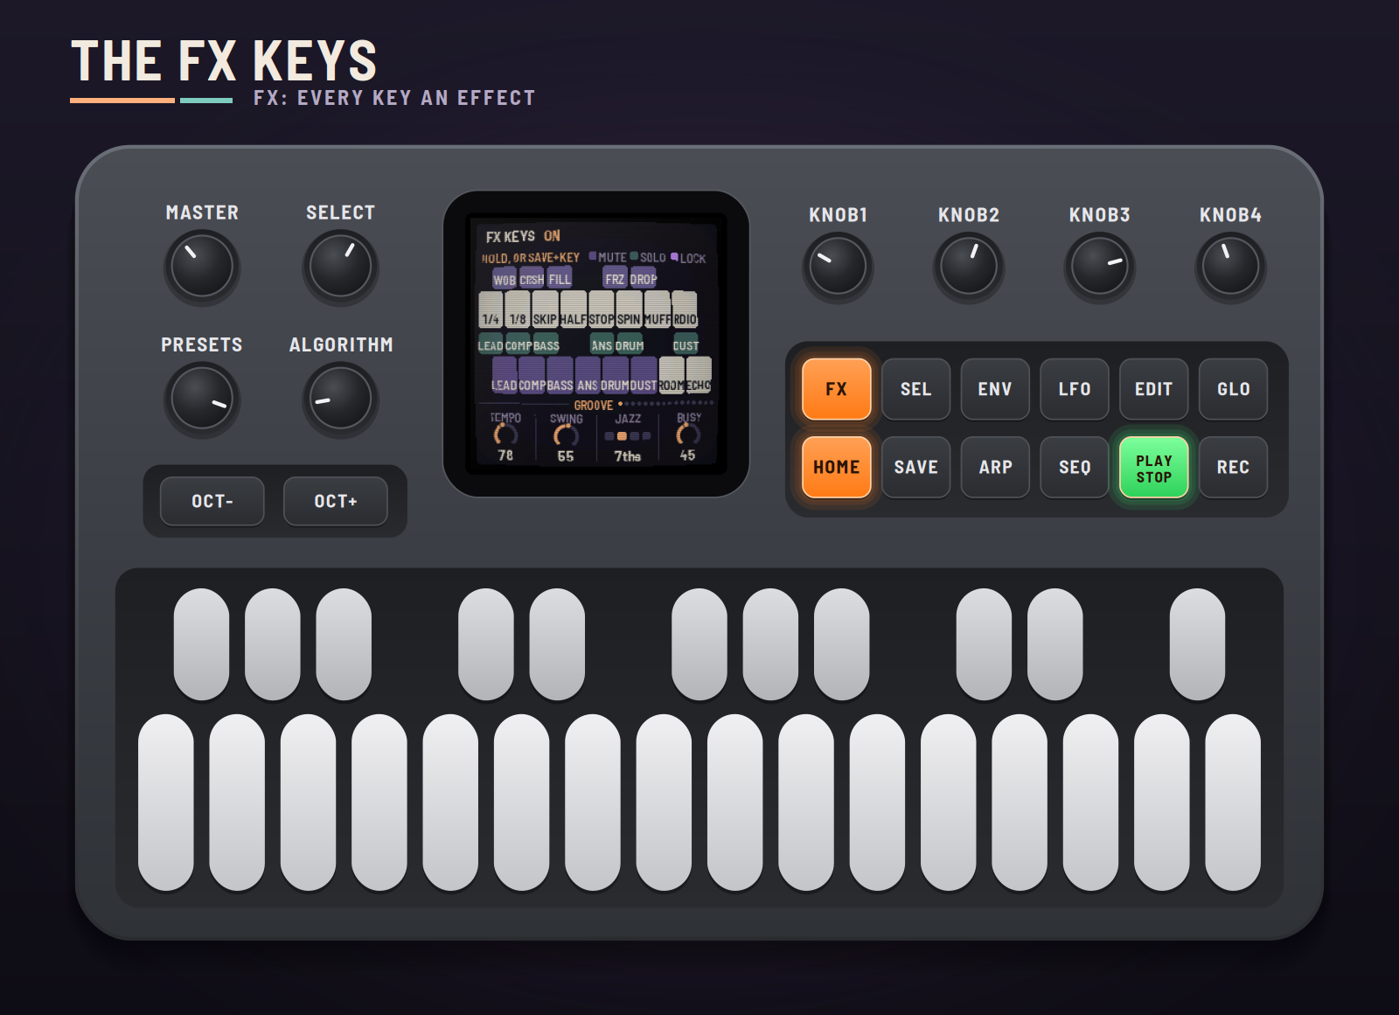The width and height of the screenshot is (1399, 1015).
Task: Go to the HOME screen button
Action: click(837, 467)
